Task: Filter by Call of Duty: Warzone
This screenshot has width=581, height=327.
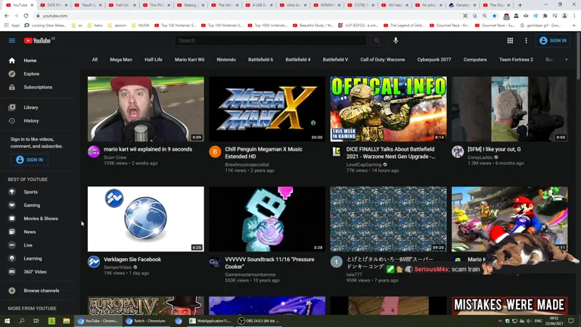Action: tap(382, 60)
